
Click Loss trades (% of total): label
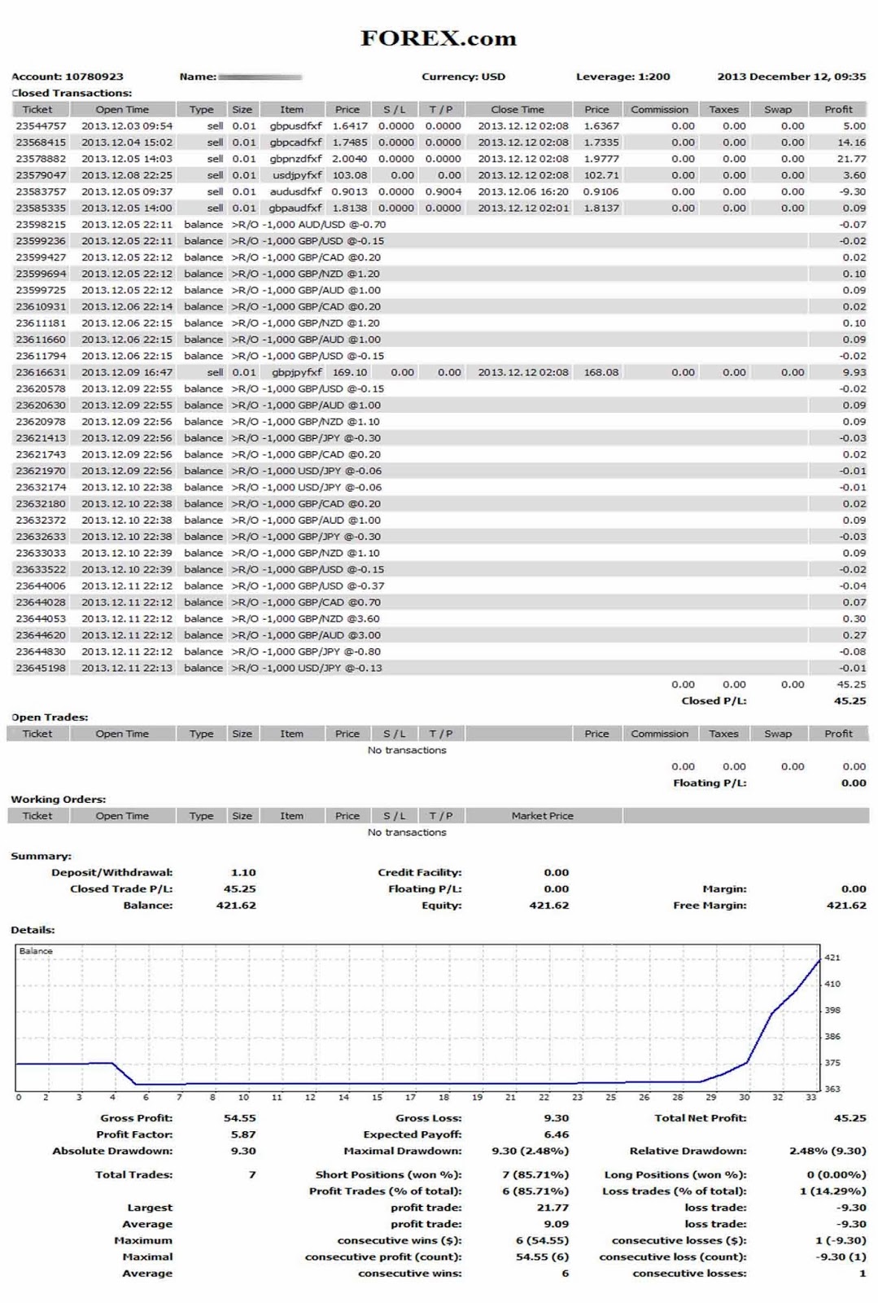[675, 1191]
